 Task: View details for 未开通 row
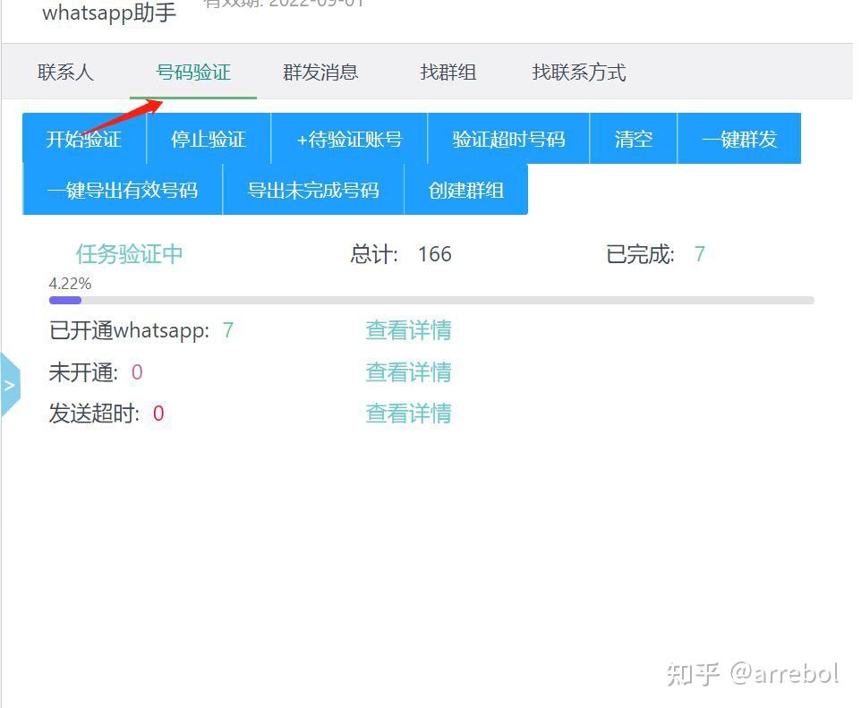click(408, 371)
